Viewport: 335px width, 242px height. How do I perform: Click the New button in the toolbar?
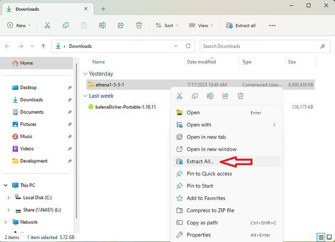click(x=19, y=25)
